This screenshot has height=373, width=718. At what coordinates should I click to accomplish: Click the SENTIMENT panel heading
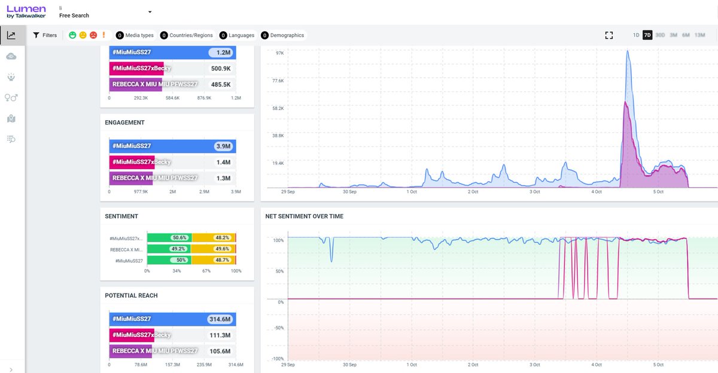(x=121, y=216)
